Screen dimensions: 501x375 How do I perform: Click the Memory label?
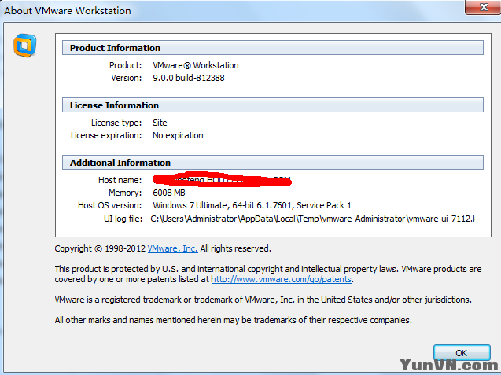(125, 193)
